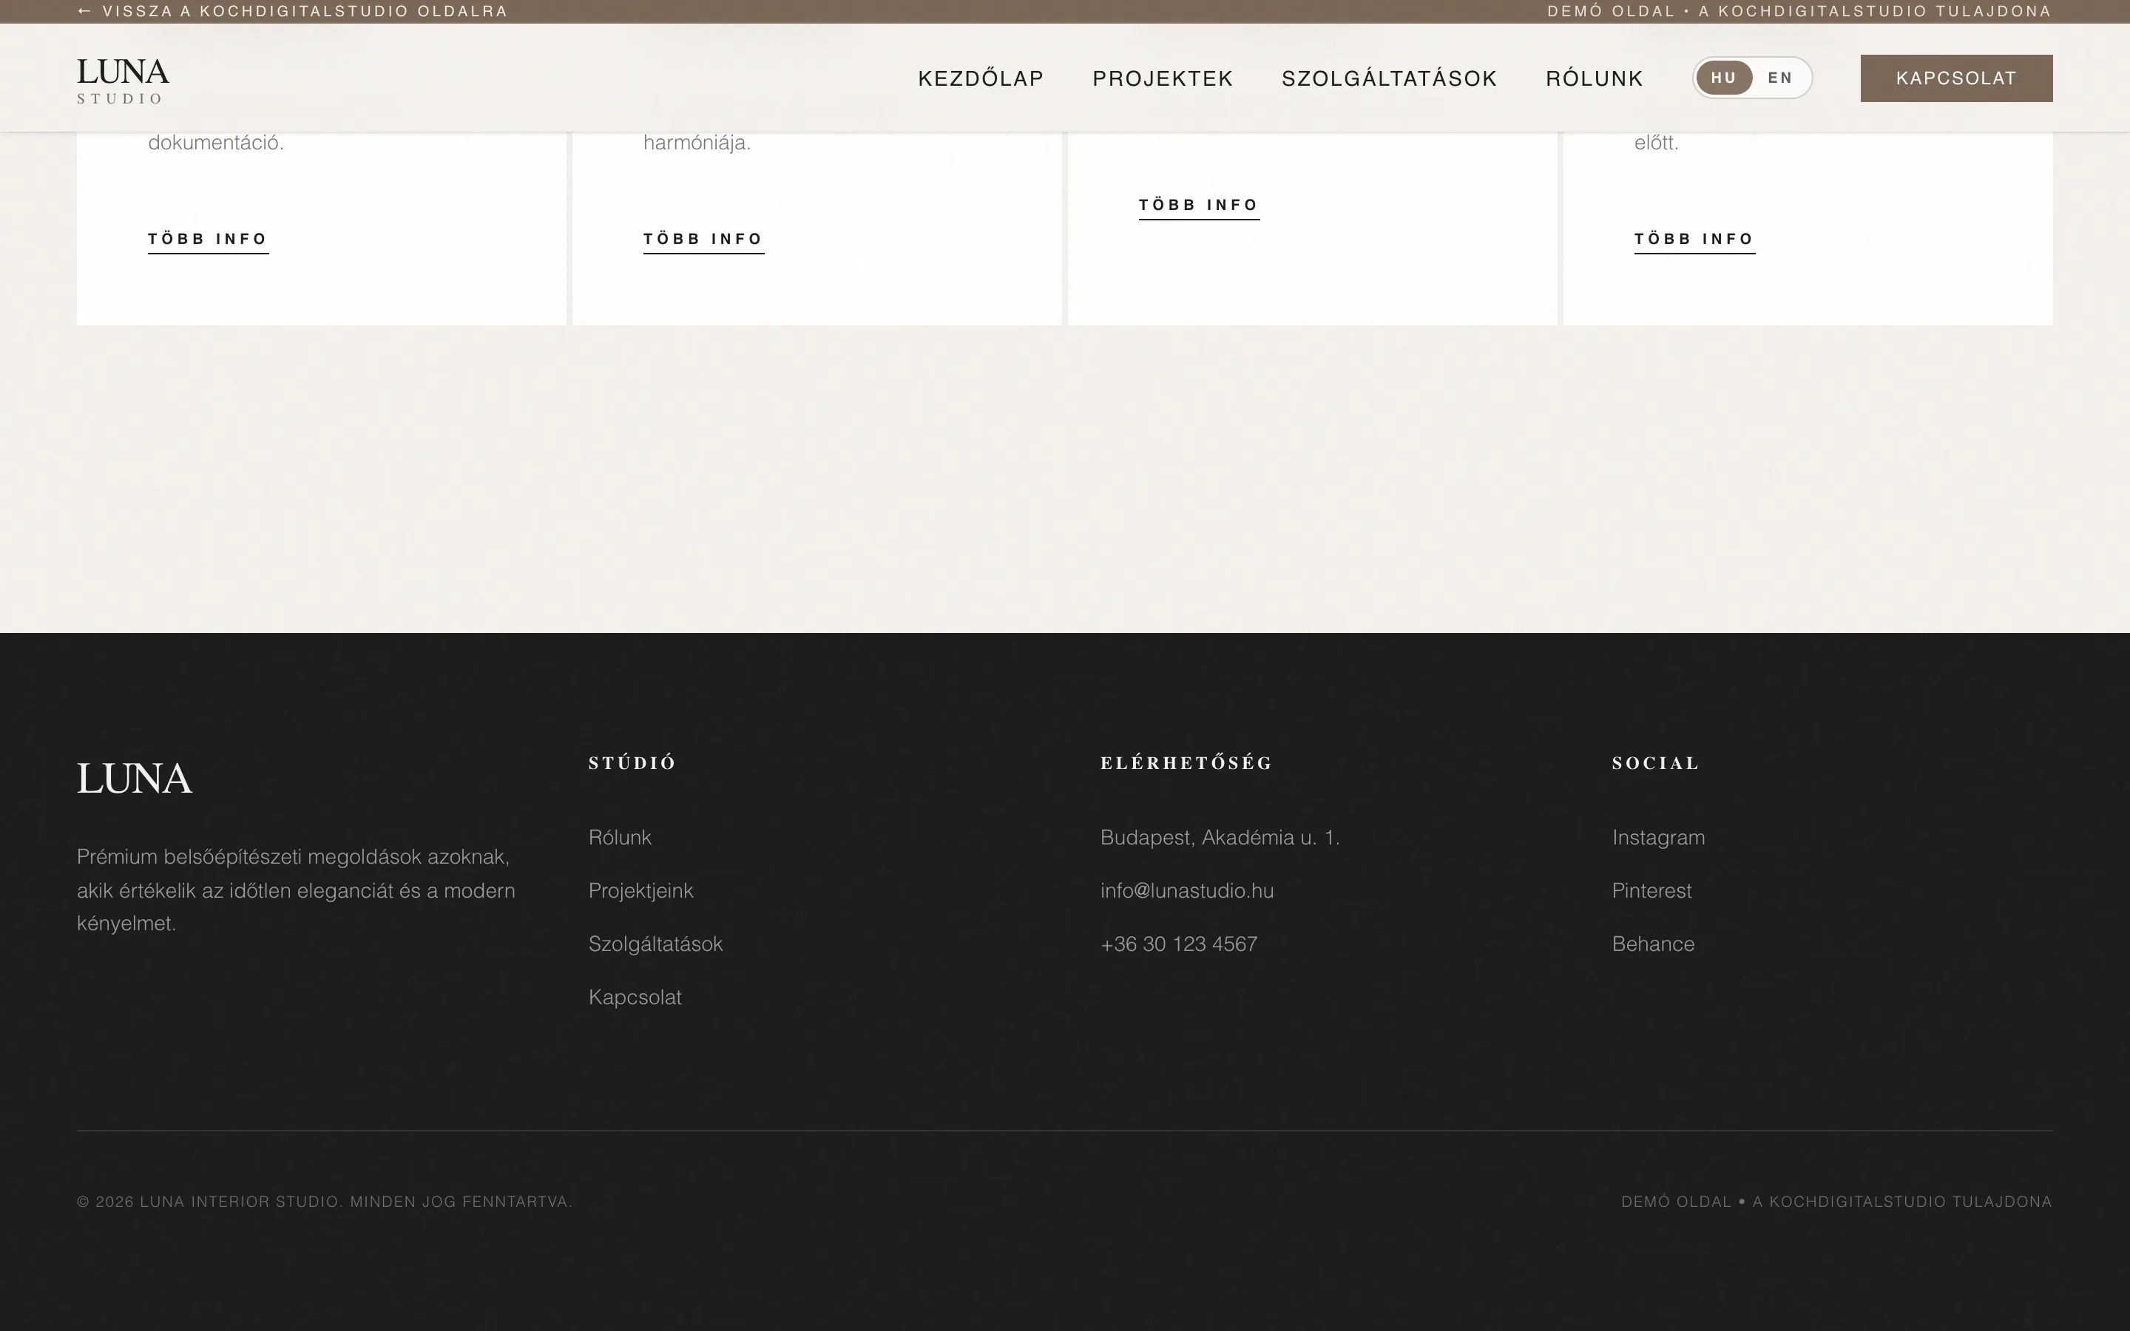Select Rólunk in the header menu

click(1594, 78)
